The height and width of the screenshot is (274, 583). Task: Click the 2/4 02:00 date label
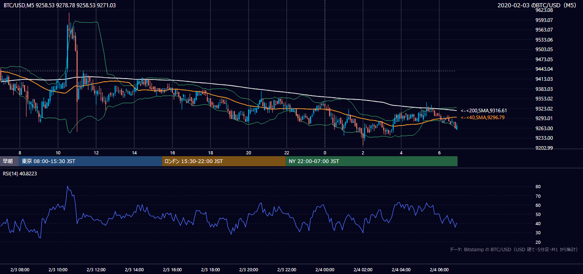pos(363,270)
